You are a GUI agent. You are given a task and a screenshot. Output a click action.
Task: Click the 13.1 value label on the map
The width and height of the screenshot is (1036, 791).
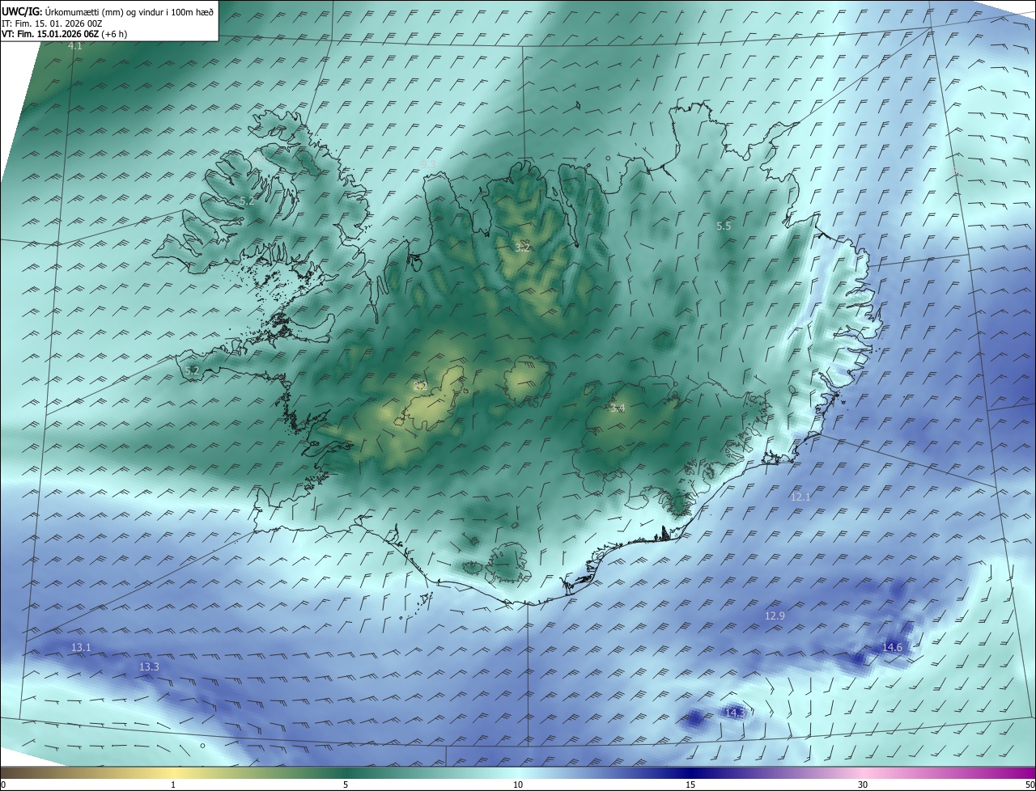pos(81,648)
